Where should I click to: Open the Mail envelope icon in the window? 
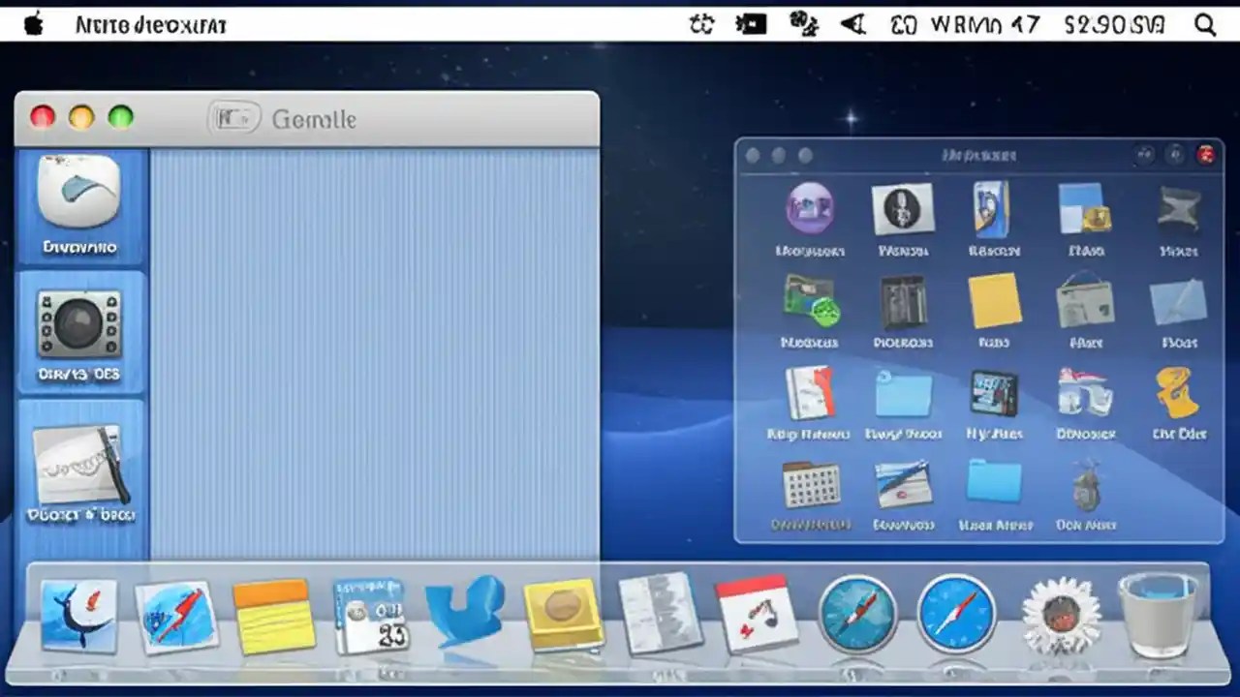point(1178,305)
